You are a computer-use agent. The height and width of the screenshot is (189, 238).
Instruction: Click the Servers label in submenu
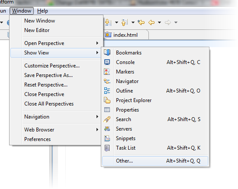click(x=124, y=129)
